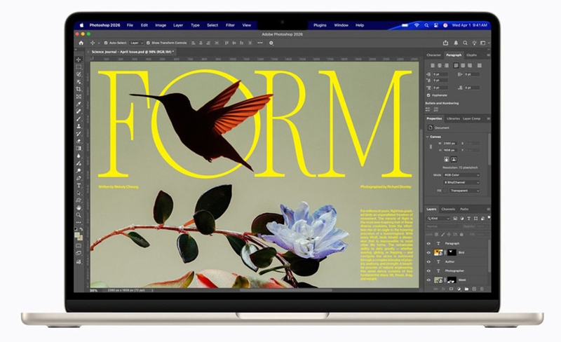561x342 pixels.
Task: Select the Eraser tool
Action: tap(79, 141)
